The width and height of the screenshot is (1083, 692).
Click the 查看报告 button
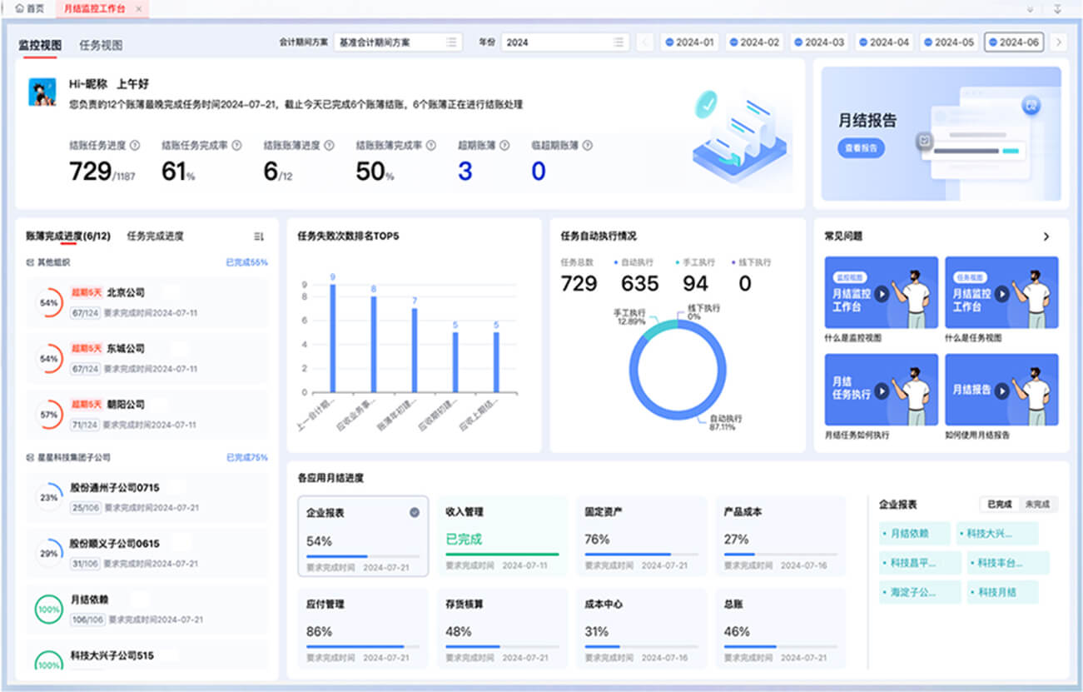pyautogui.click(x=861, y=148)
